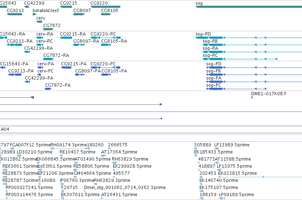This screenshot has height=200, width=302.
Task: Select EST FGA007F12.5prime
Action: pyautogui.click(x=12, y=148)
